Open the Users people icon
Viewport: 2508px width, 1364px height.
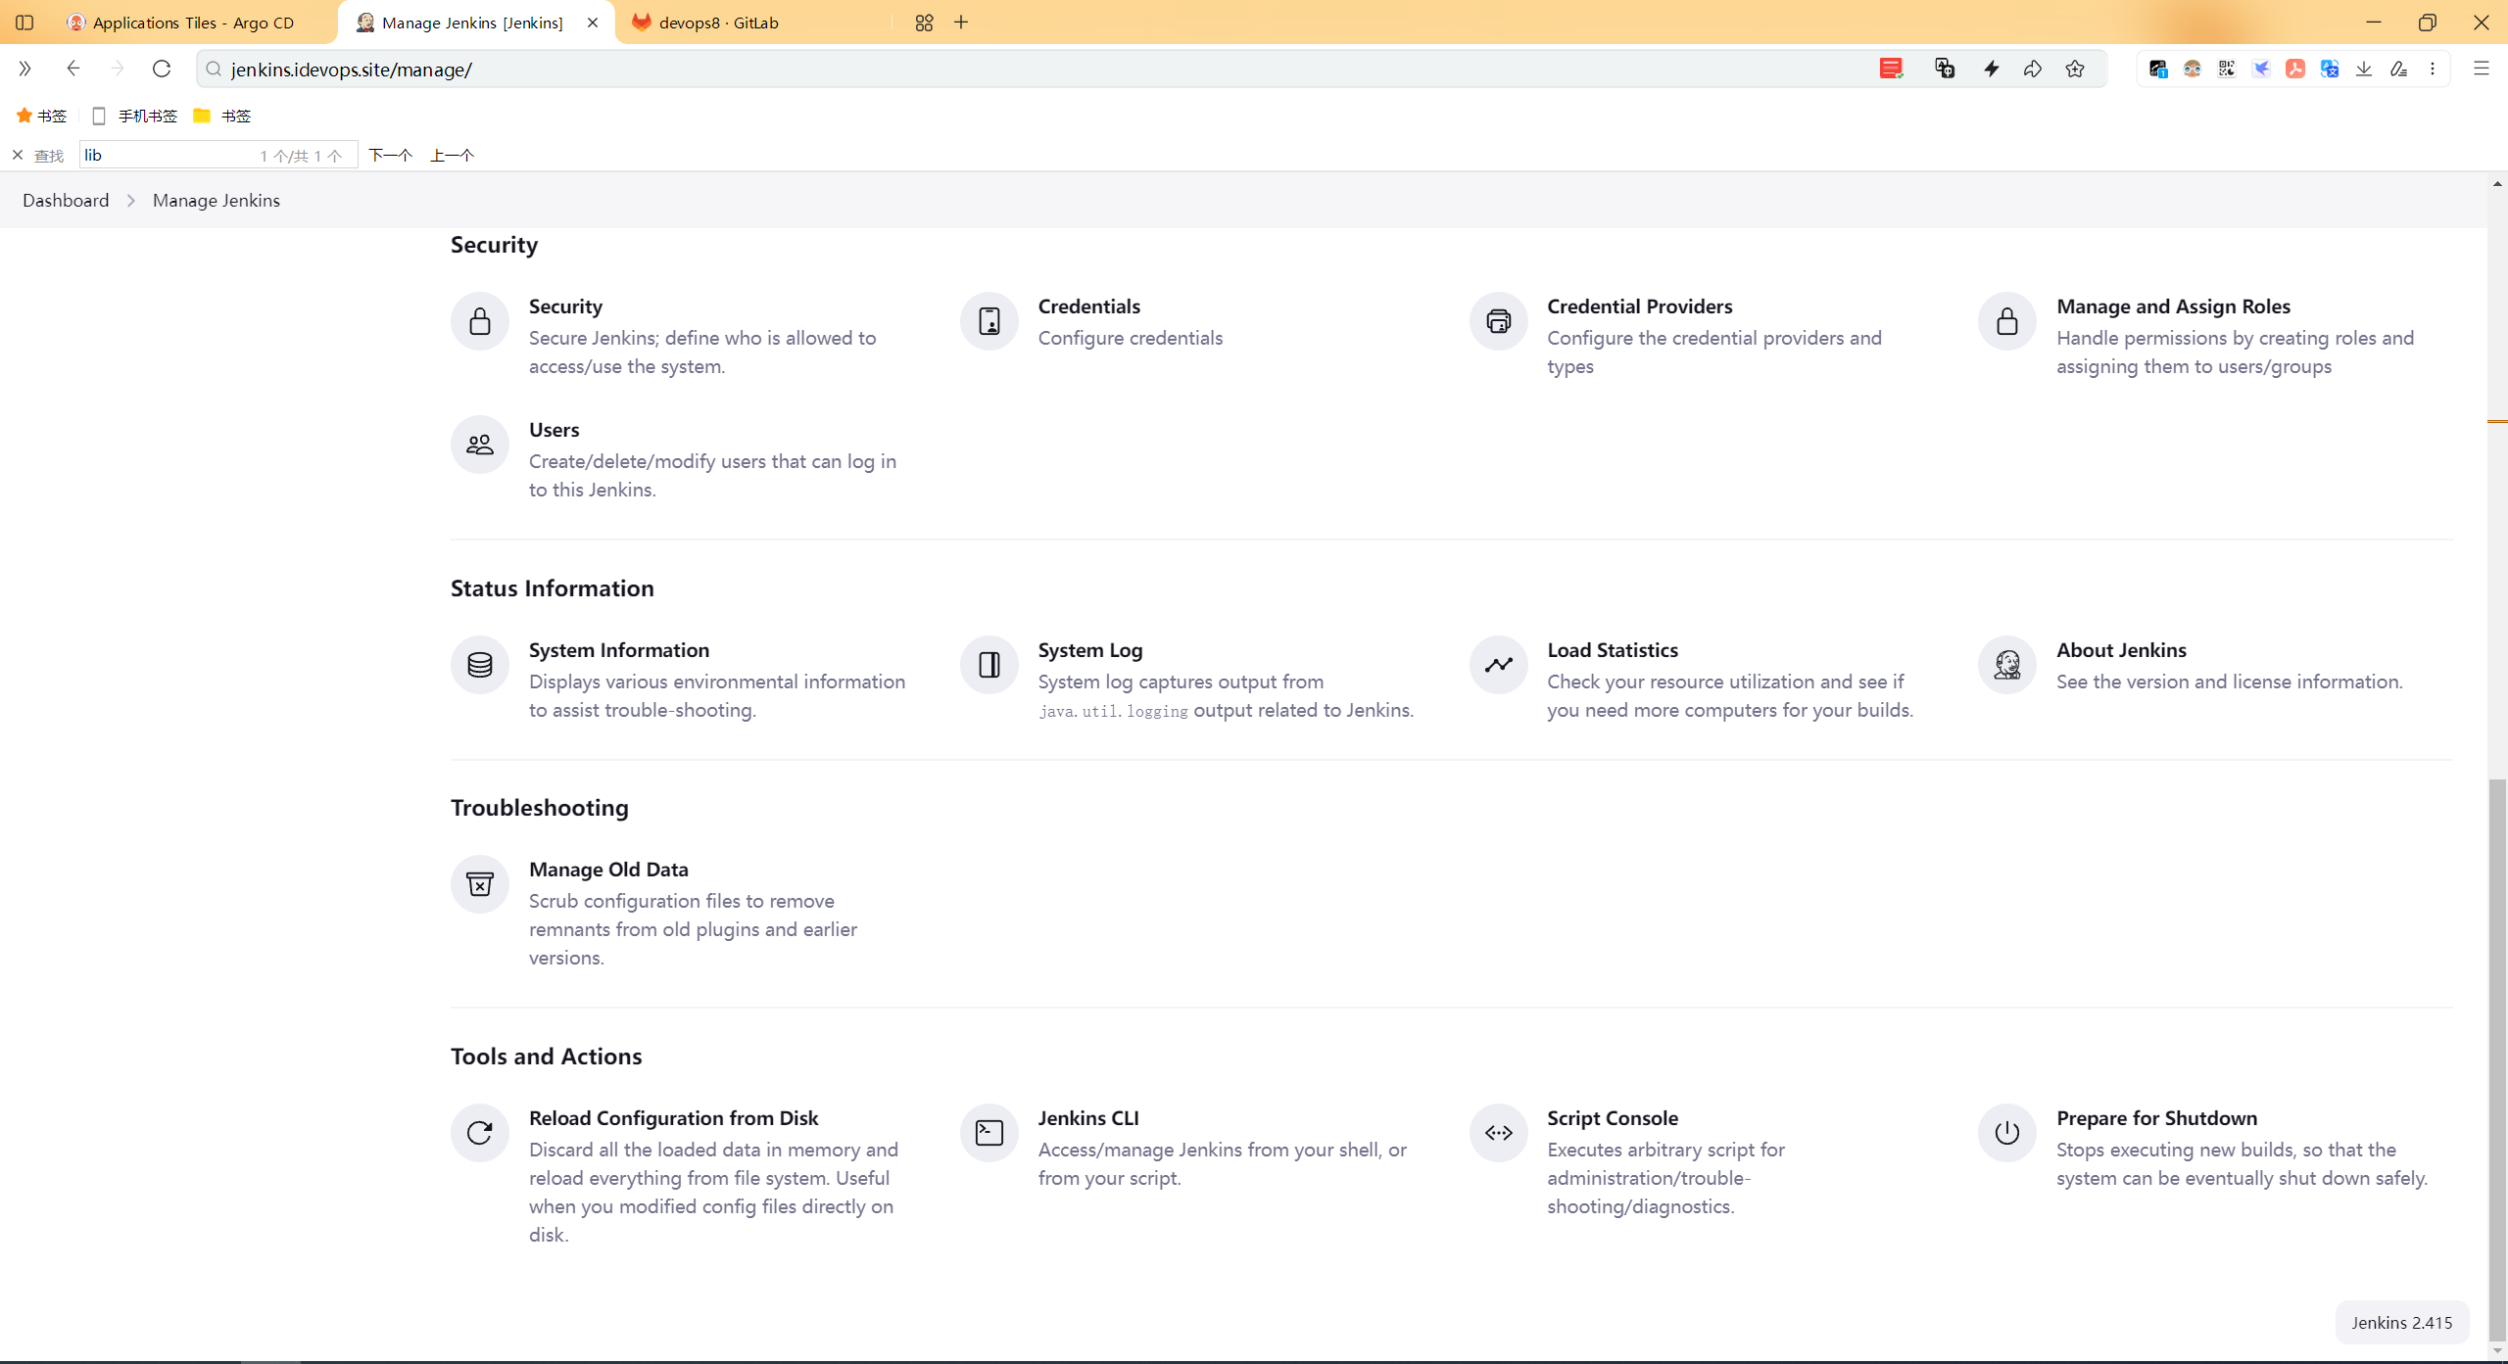coord(479,445)
